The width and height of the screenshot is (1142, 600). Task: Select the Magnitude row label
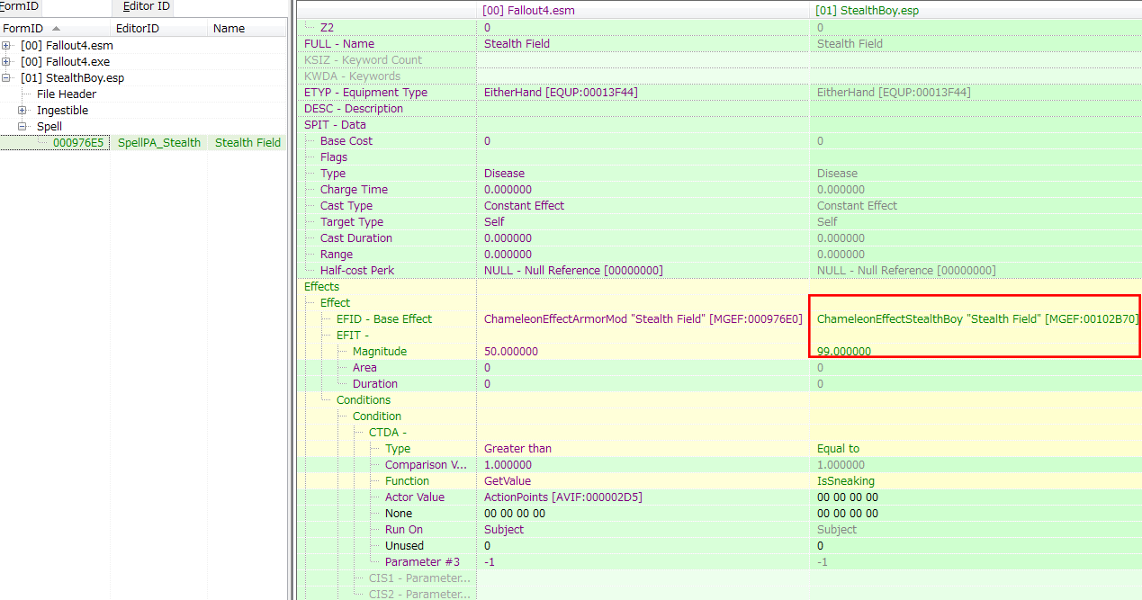pos(380,351)
